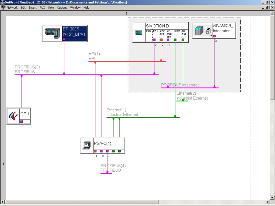Select the first magenta port on PG/PC(1)
Screen dimensions: 275x206
(101, 151)
